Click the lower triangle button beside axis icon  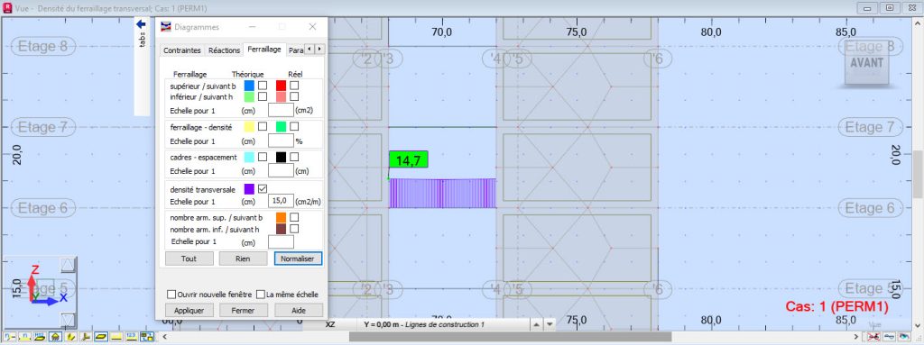[x=69, y=320]
